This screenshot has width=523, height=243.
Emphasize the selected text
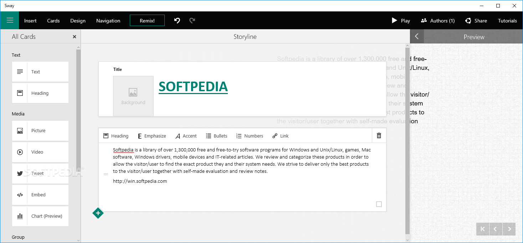click(x=152, y=136)
